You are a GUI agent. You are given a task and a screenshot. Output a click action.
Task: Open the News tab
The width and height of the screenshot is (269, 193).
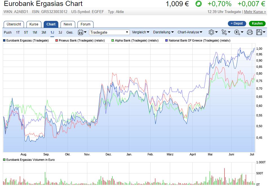68,24
